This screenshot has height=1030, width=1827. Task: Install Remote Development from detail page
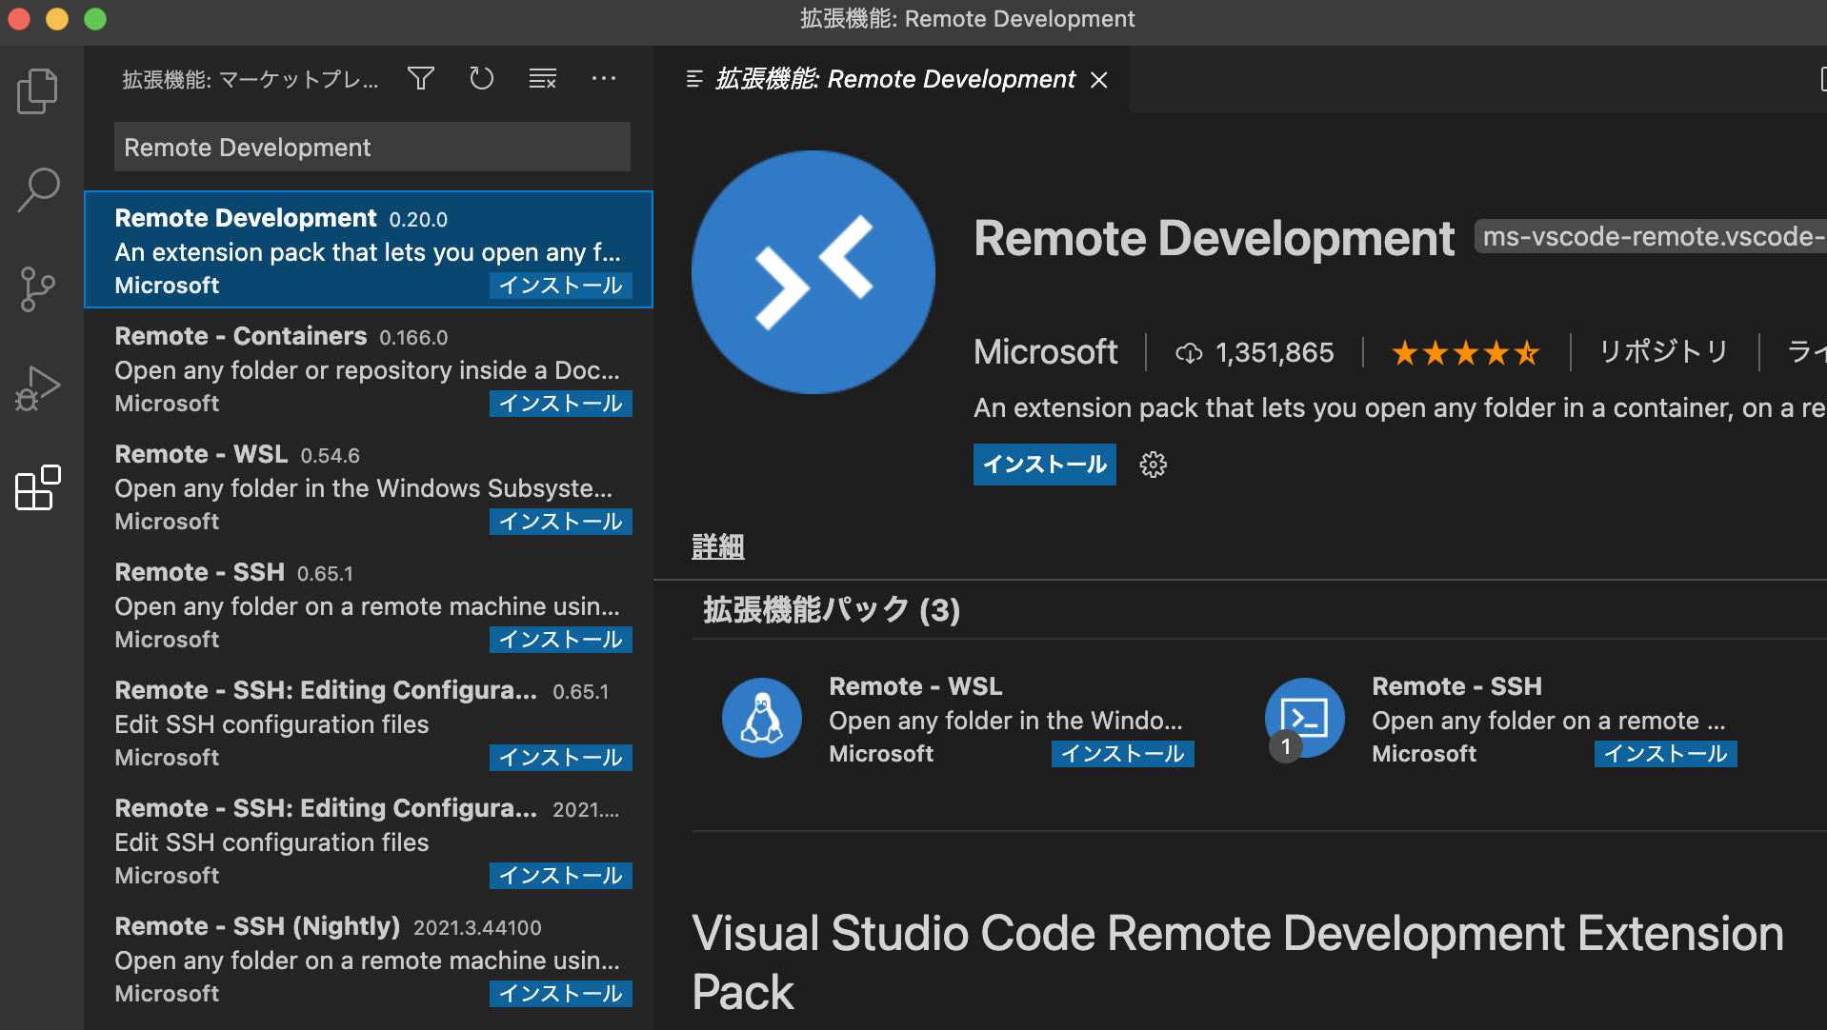pyautogui.click(x=1044, y=465)
